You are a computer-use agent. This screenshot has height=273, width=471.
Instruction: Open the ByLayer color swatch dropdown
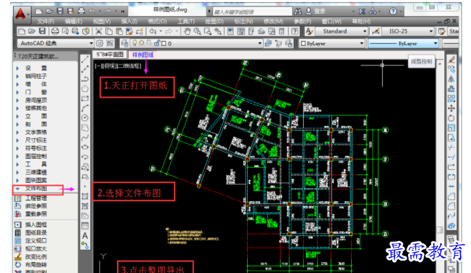[x=332, y=44]
